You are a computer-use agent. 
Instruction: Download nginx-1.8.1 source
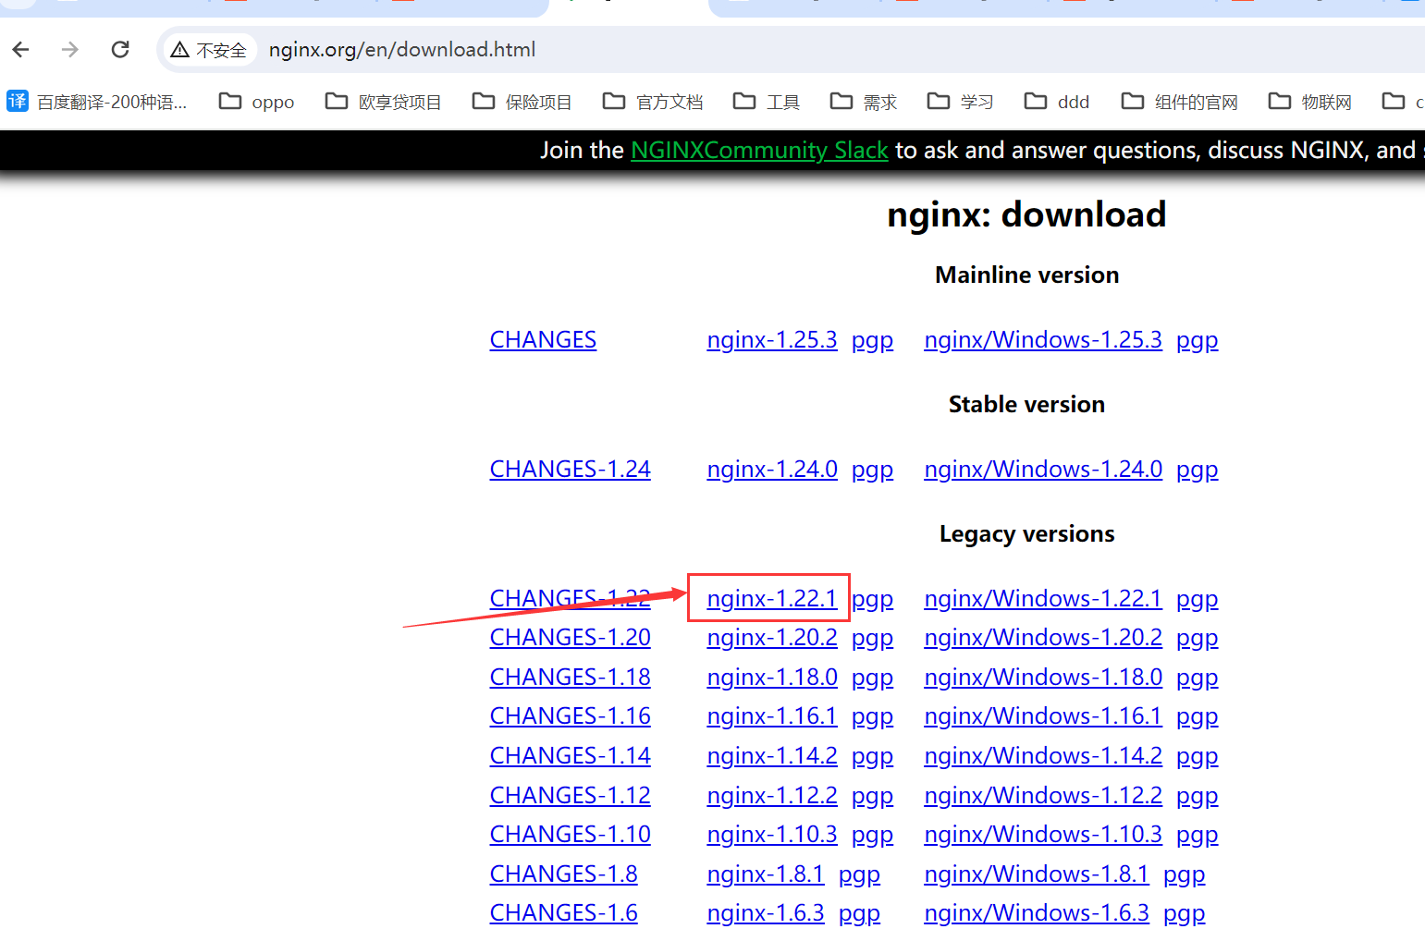(x=766, y=874)
